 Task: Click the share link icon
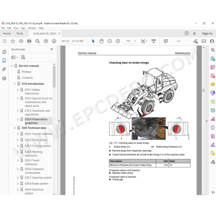(x=195, y=41)
